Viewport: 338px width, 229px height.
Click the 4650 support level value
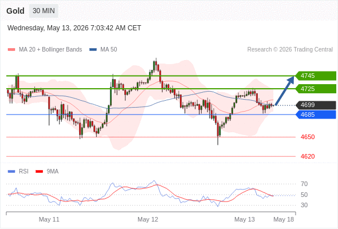point(308,137)
